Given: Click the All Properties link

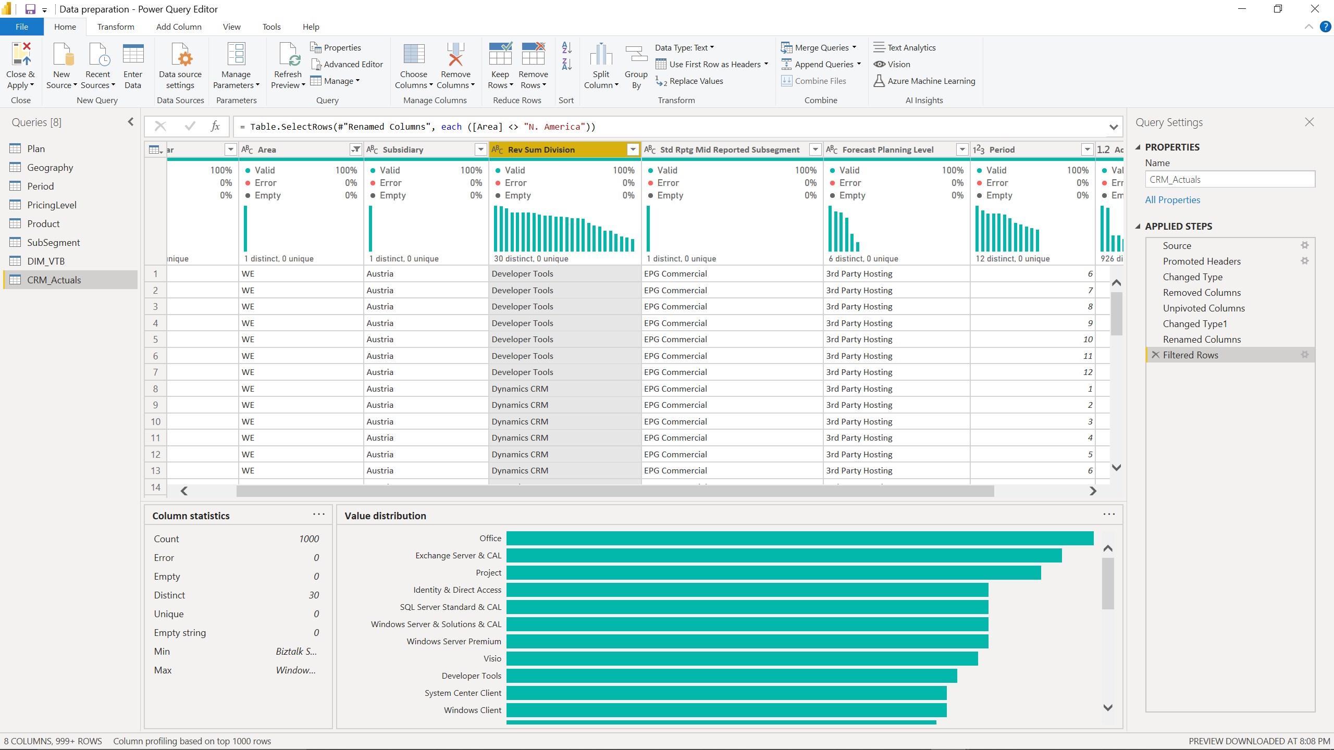Looking at the screenshot, I should pyautogui.click(x=1172, y=199).
